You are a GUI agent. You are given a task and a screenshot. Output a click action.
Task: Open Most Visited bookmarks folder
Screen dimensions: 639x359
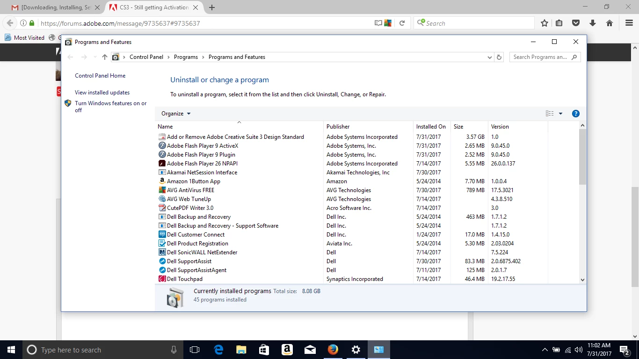pos(24,37)
